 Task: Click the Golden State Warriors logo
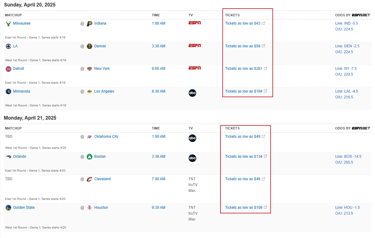tap(8, 208)
